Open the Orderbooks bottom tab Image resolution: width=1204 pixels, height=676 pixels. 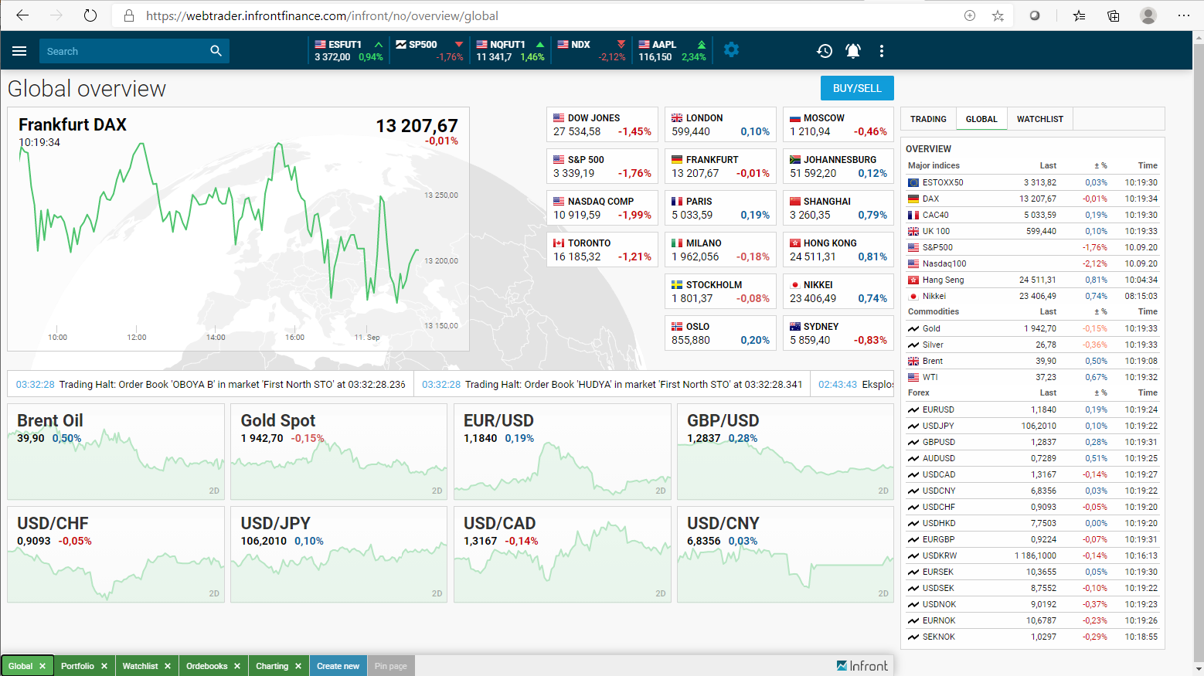pyautogui.click(x=206, y=666)
